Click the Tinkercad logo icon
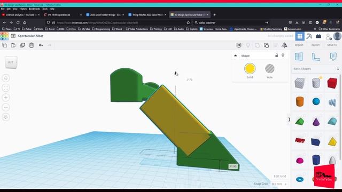 (4, 36)
